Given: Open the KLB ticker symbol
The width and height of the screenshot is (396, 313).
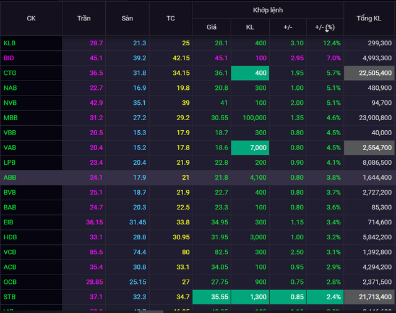Looking at the screenshot, I should (10, 43).
